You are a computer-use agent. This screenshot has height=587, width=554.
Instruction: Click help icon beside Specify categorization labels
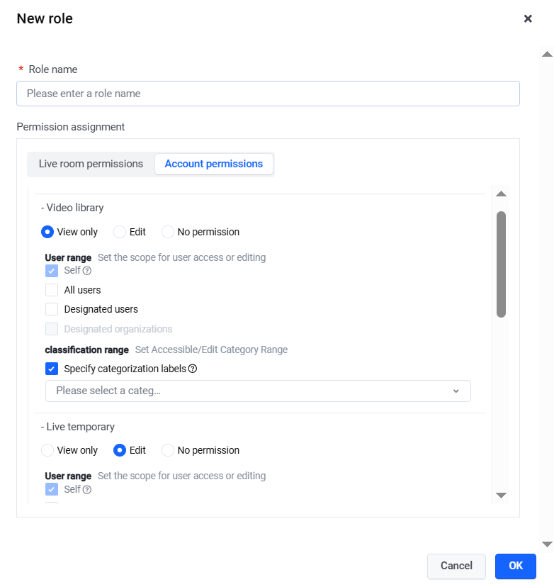click(x=192, y=369)
